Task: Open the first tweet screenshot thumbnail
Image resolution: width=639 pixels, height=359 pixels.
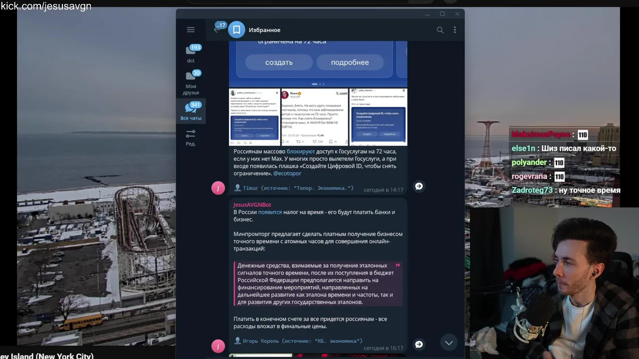Action: (255, 117)
